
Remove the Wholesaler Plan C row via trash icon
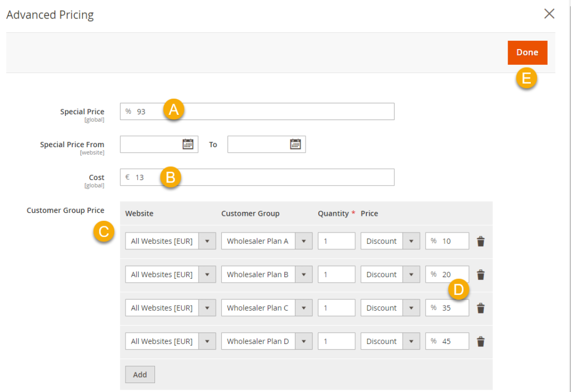(x=481, y=308)
